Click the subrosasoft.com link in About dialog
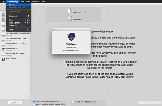This screenshot has width=162, height=106. coord(71,50)
